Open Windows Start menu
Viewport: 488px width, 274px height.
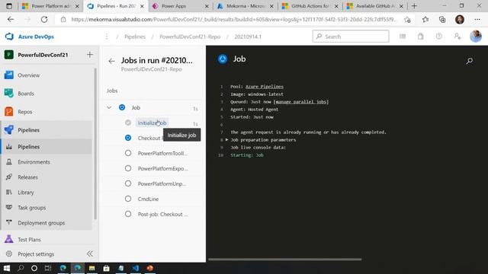coord(7,268)
